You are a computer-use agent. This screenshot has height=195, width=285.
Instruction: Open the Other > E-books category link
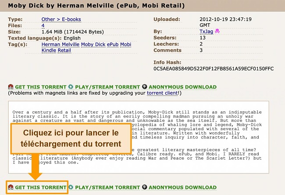(61, 19)
